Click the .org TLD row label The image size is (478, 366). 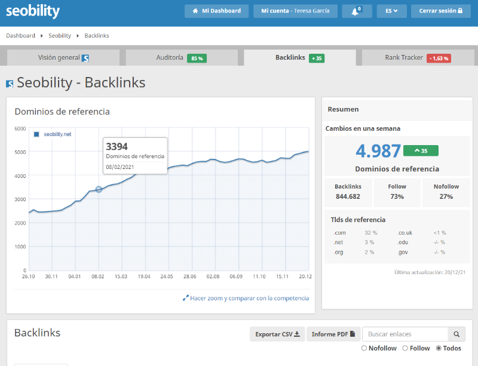[x=338, y=253]
